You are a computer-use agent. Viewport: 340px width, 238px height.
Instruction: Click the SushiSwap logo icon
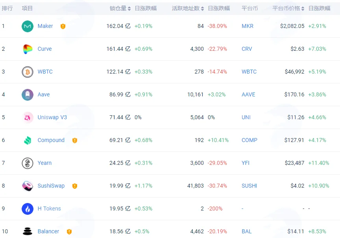pos(28,186)
